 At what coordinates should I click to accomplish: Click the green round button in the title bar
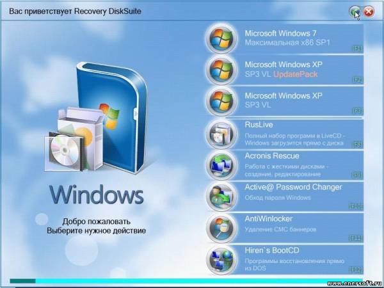(355, 12)
